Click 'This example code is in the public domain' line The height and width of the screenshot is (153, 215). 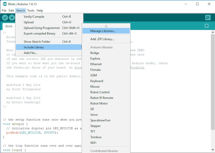coord(44,76)
